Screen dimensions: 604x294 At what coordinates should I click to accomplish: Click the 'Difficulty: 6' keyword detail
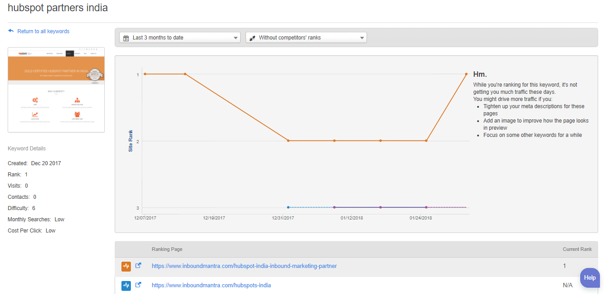(x=21, y=208)
